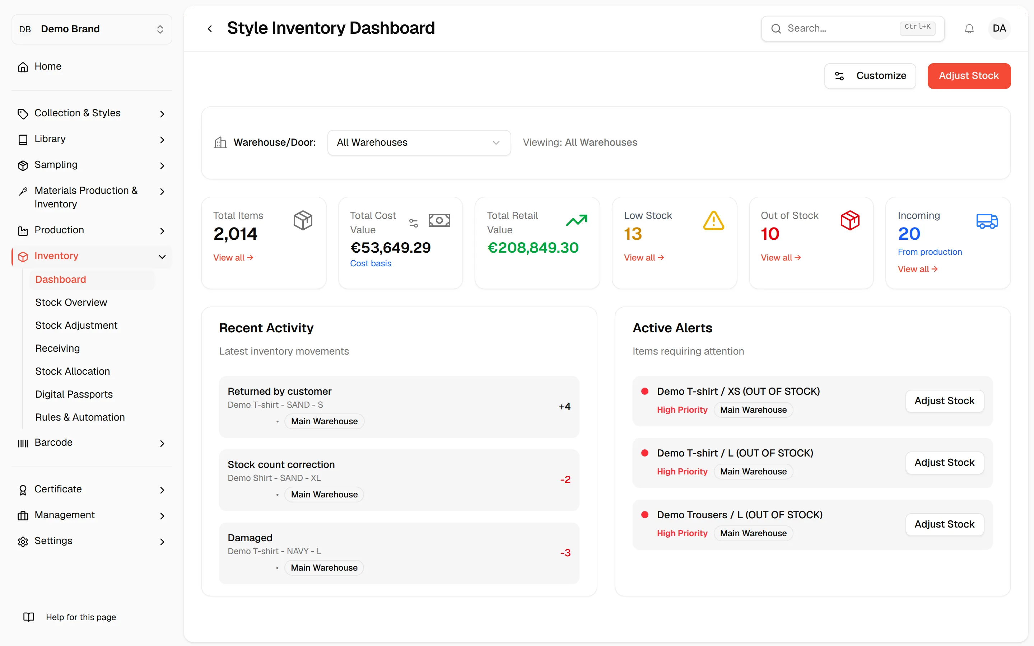Expand the Library section chevron
Screen dimensions: 1034x646
point(162,140)
